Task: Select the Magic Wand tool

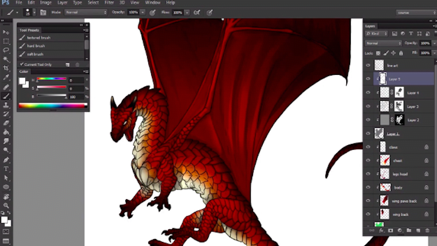Action: (x=6, y=59)
